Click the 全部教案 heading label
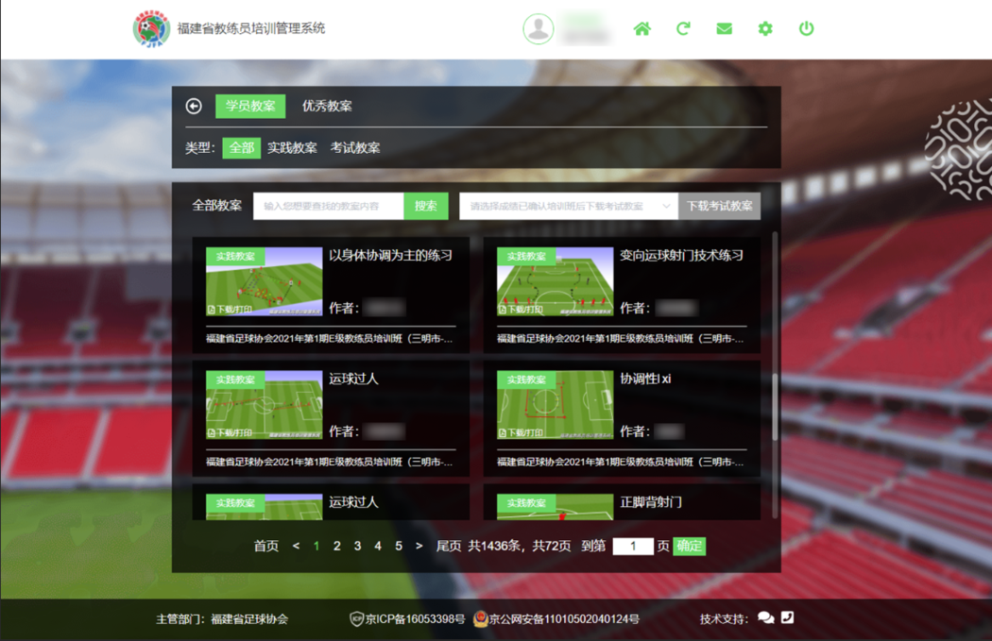The height and width of the screenshot is (641, 992). coord(217,206)
